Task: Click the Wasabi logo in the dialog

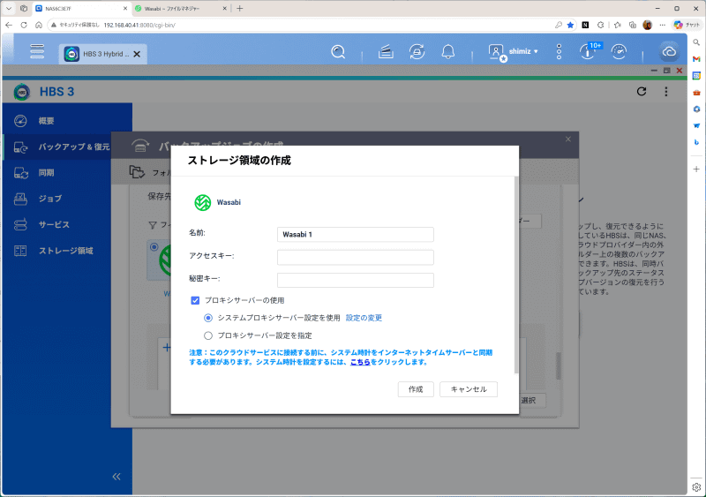Action: pos(203,202)
